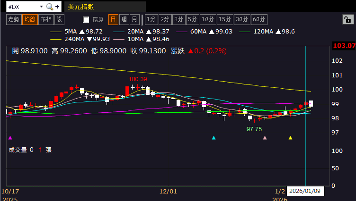356x201 pixels.
Task: Select the 均線 moving average view
Action: click(x=30, y=19)
